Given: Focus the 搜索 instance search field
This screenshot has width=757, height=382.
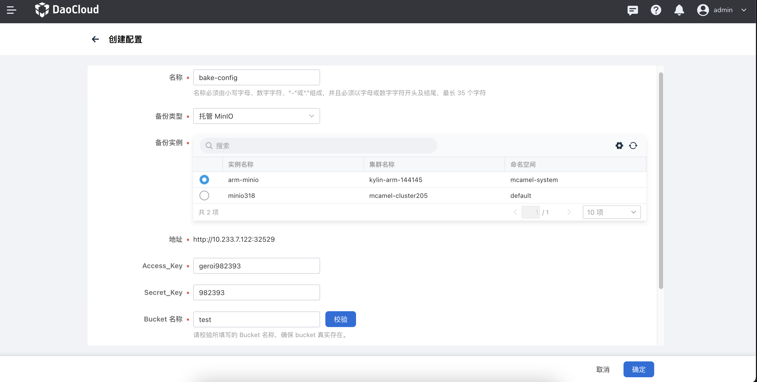Looking at the screenshot, I should [318, 146].
